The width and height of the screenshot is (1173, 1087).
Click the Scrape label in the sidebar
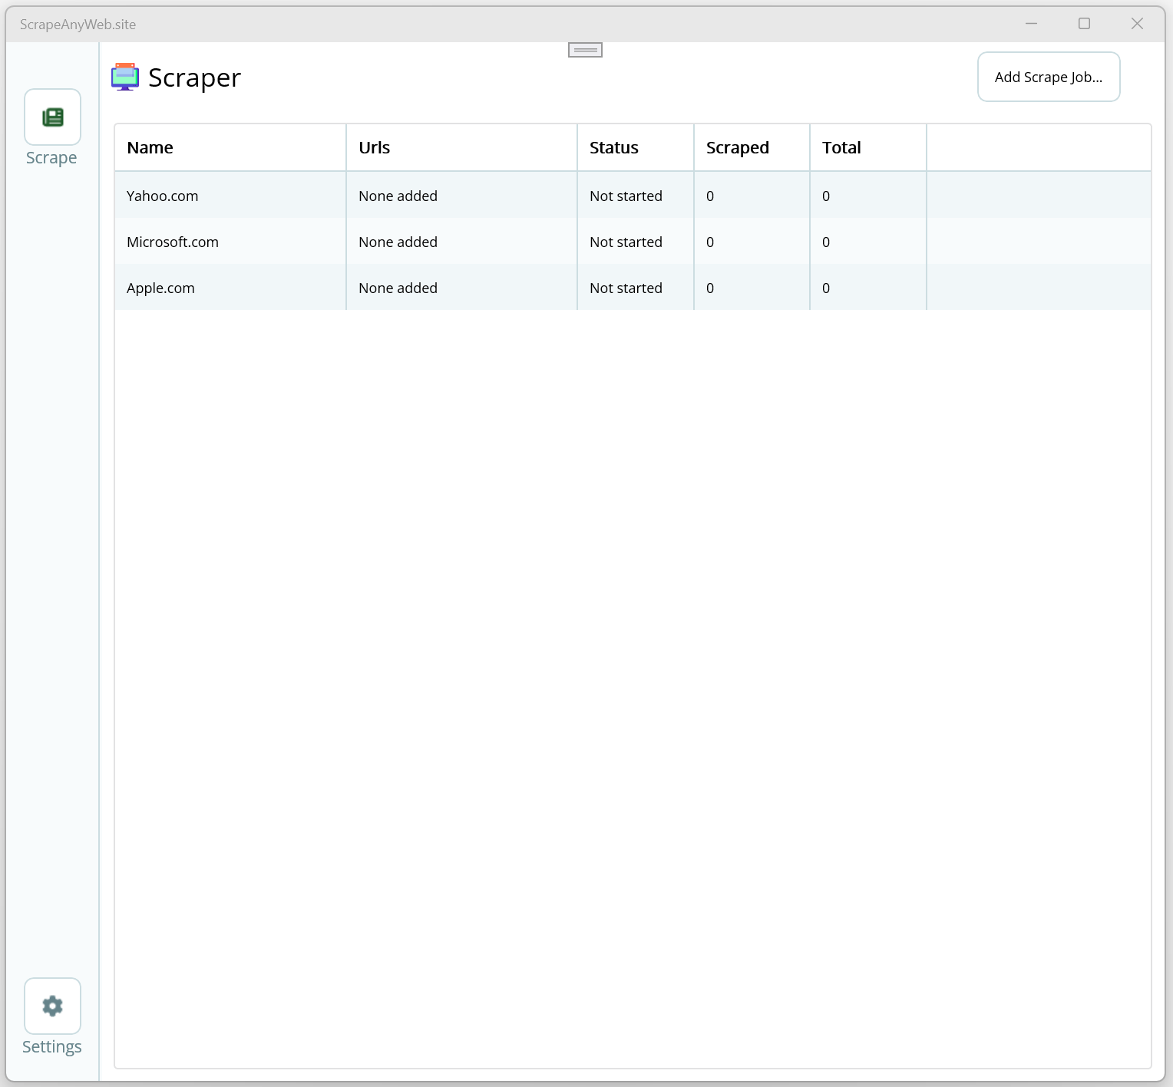click(51, 158)
